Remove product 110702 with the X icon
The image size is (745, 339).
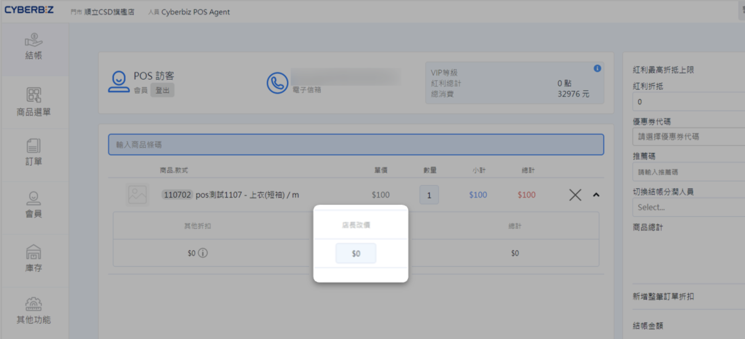[575, 195]
